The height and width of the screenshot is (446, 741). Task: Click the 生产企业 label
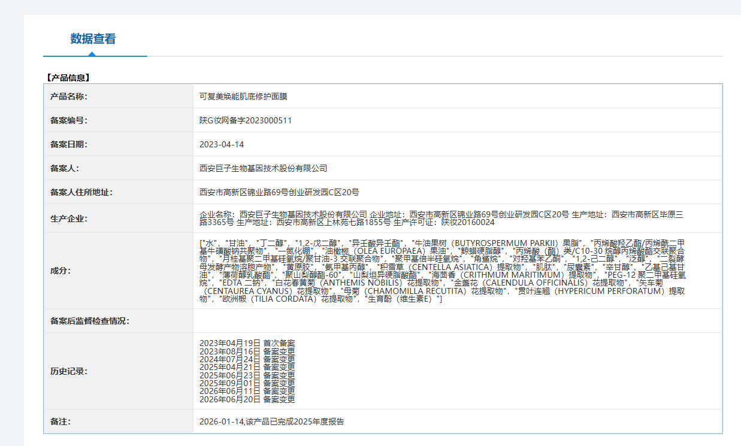69,219
